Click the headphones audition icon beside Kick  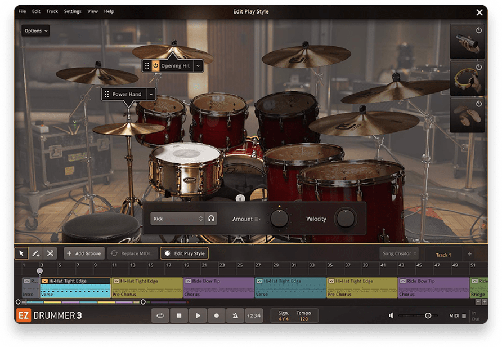(212, 219)
